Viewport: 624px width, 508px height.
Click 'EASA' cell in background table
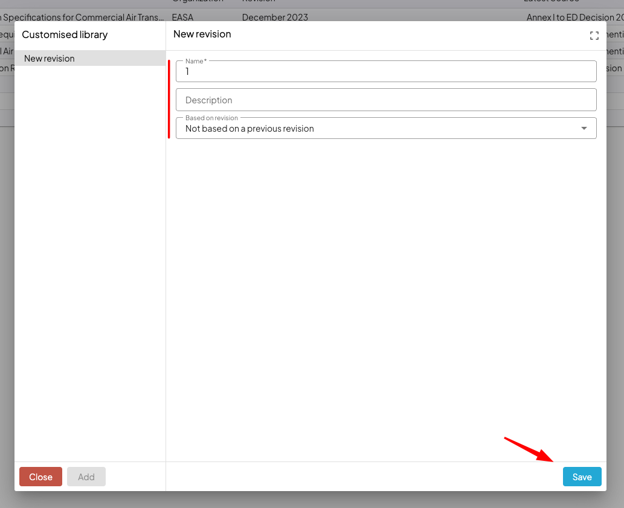[182, 17]
